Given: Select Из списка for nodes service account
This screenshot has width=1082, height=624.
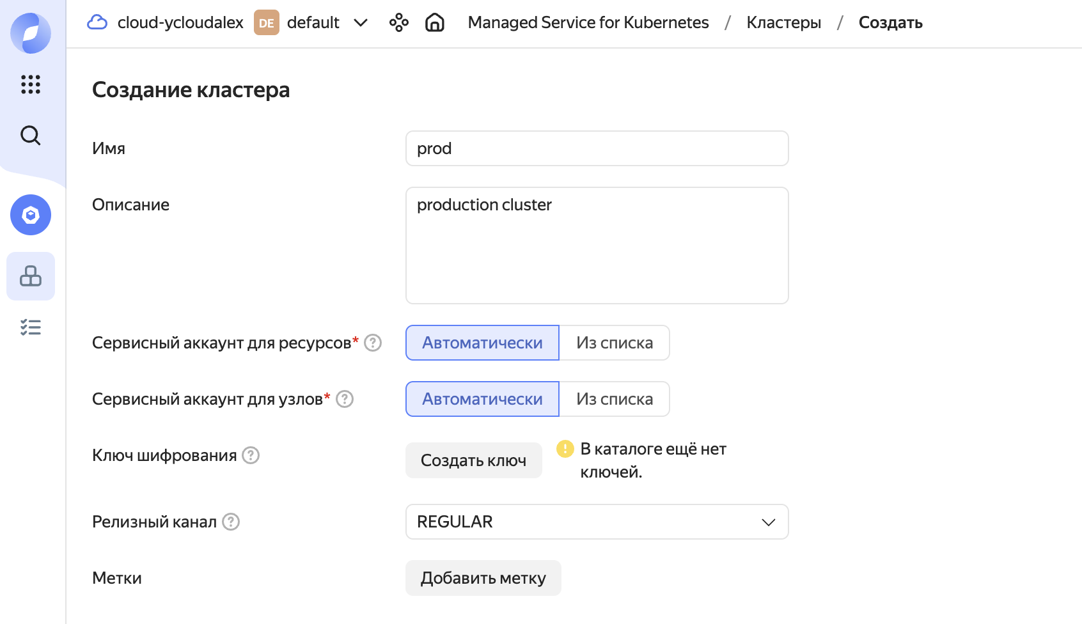Looking at the screenshot, I should [614, 399].
